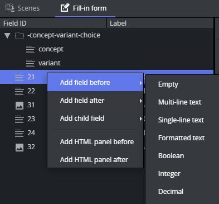Click the Fill-in form pencil icon

coord(65,8)
